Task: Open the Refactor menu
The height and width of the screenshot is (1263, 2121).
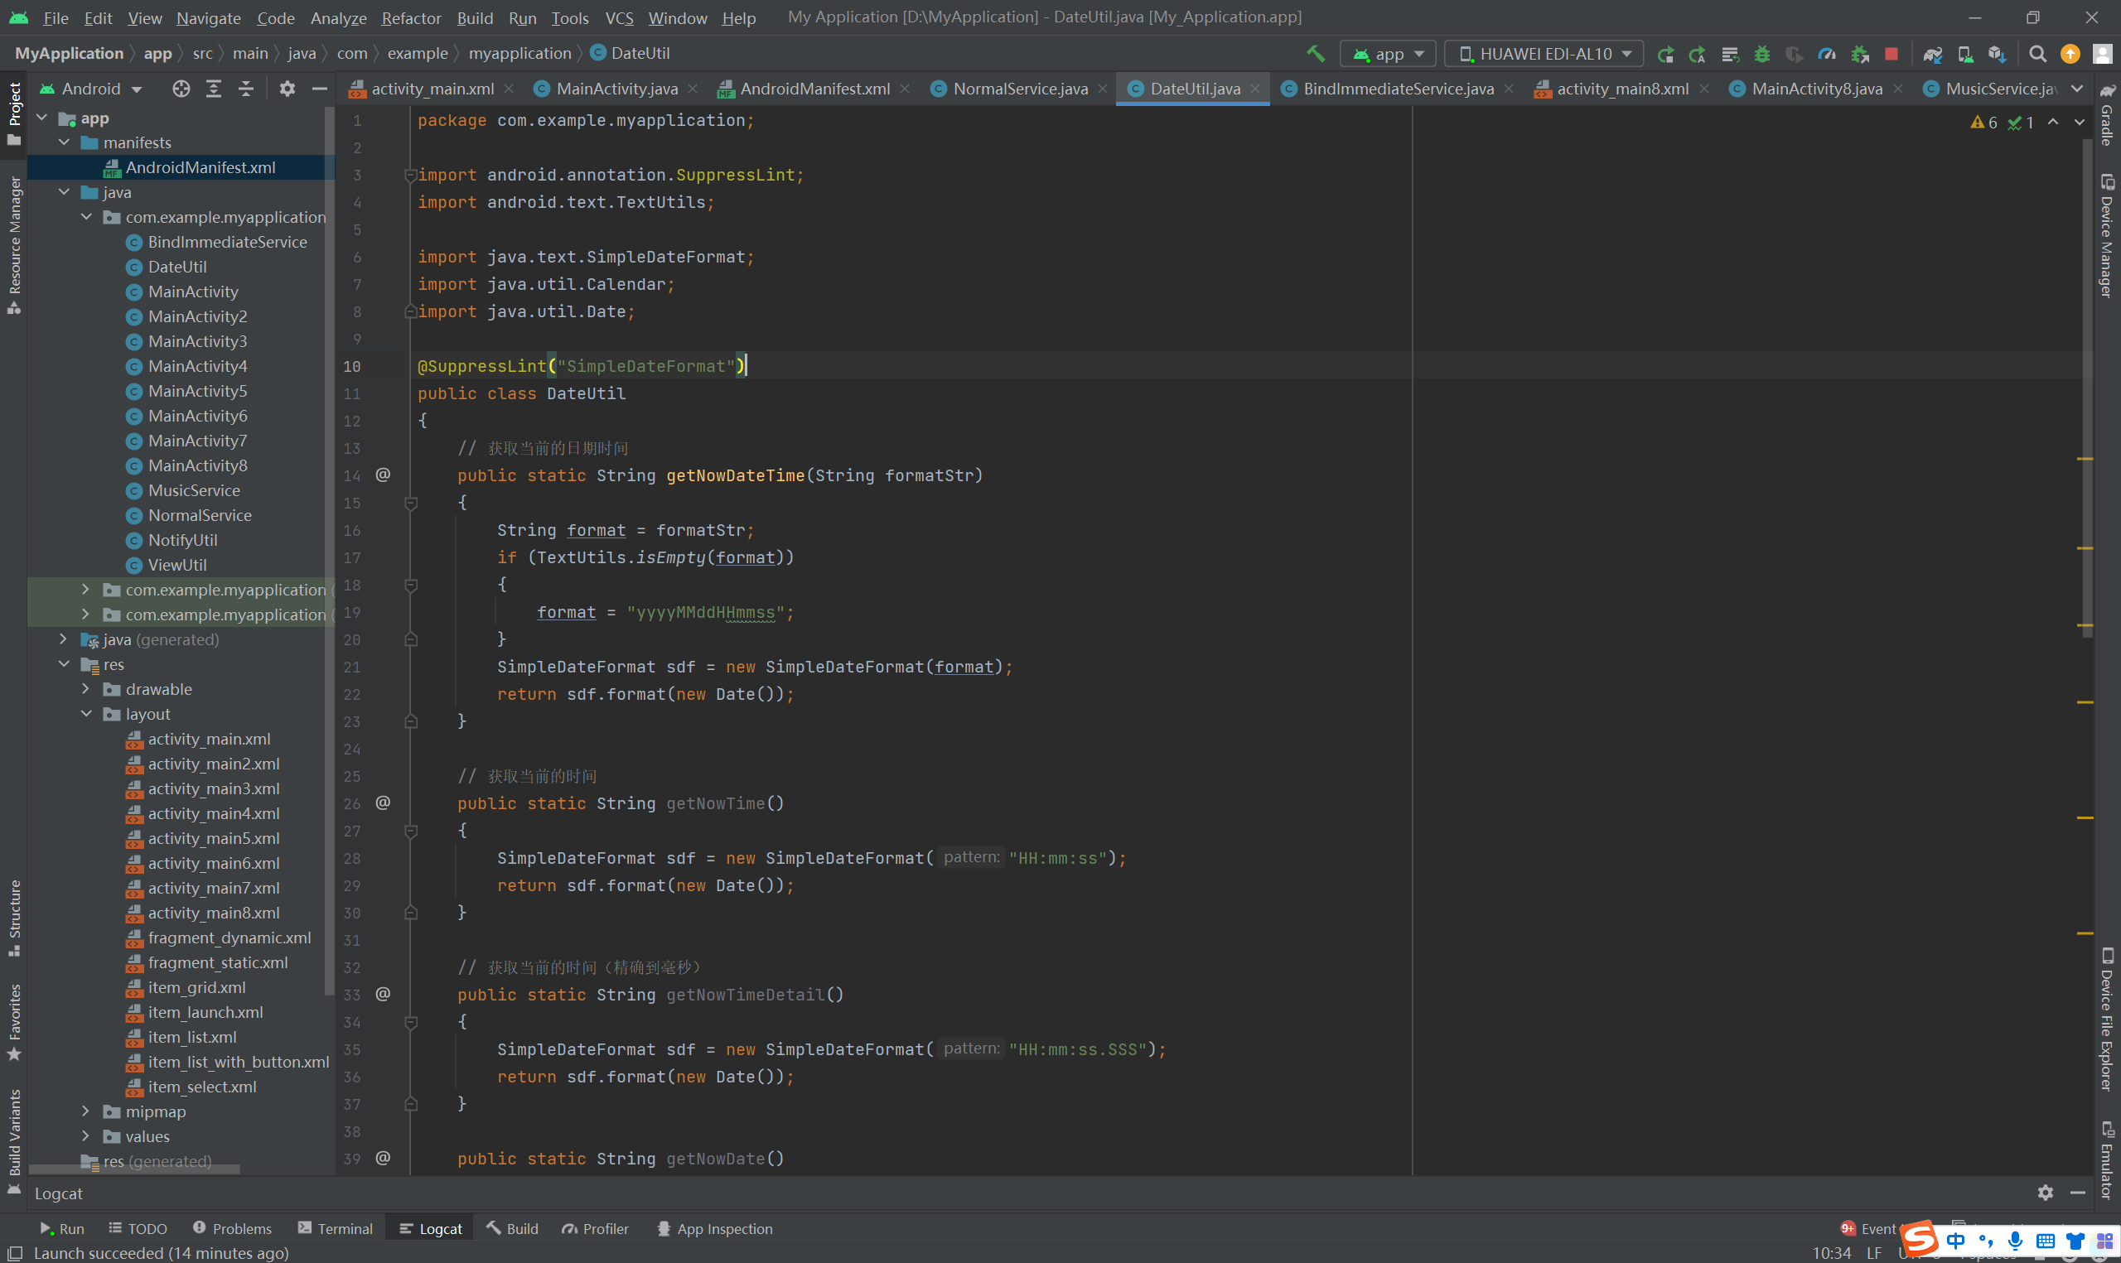Action: point(410,18)
